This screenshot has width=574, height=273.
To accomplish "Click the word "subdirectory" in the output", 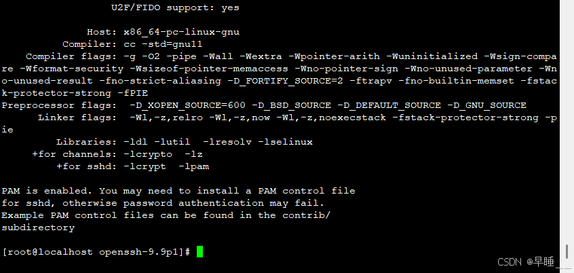I will point(38,227).
